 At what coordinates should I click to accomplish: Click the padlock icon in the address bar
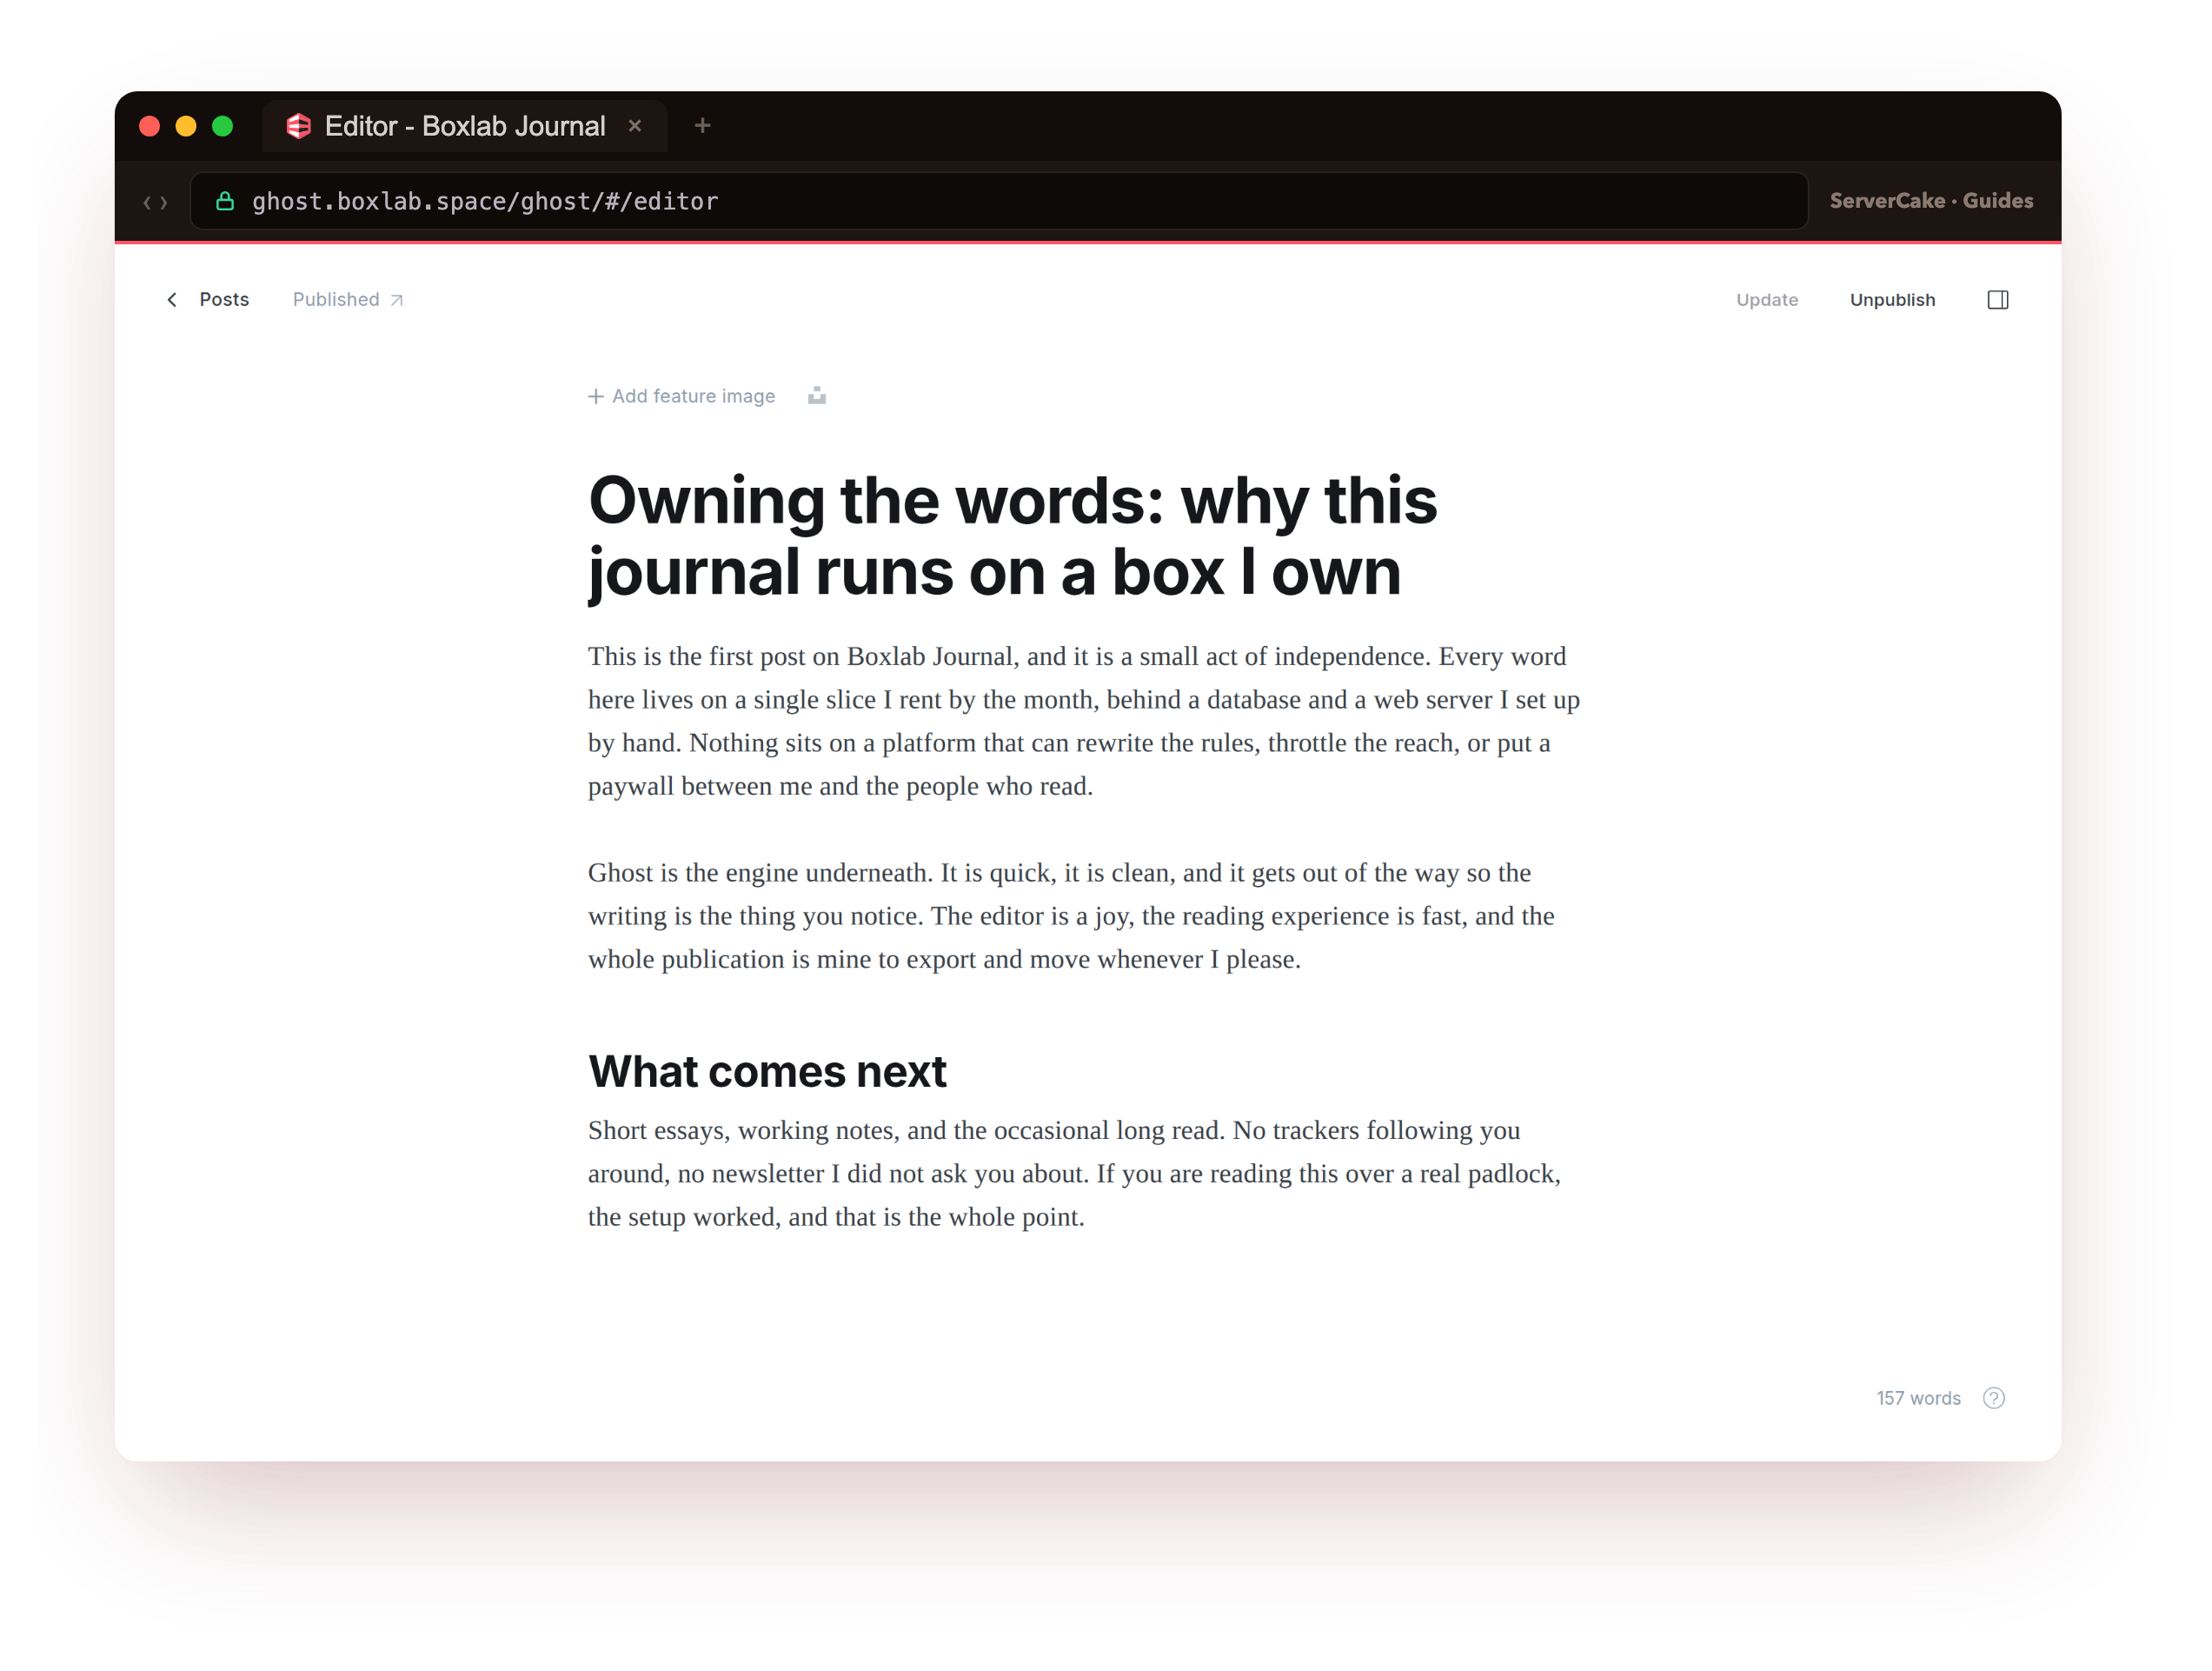click(226, 201)
